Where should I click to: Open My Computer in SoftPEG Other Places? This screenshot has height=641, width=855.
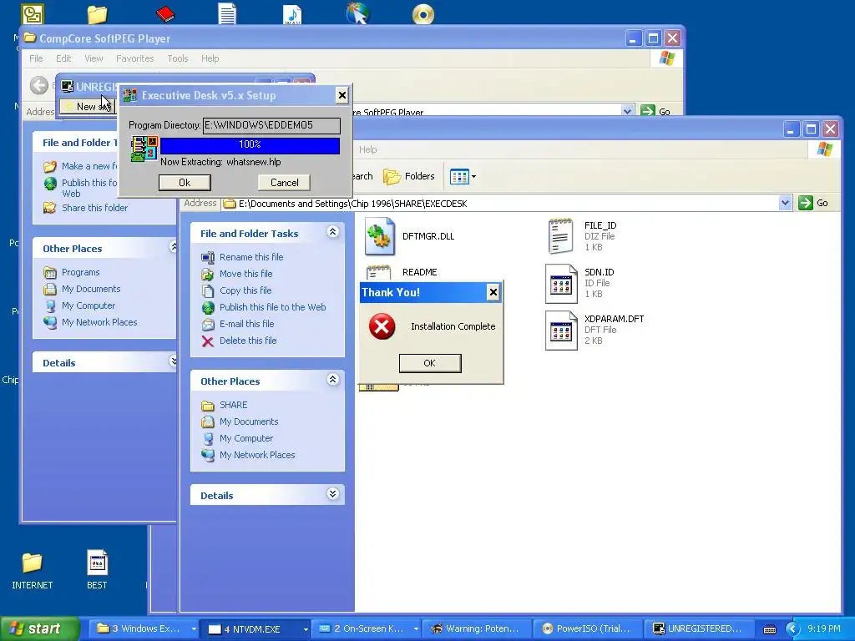88,305
